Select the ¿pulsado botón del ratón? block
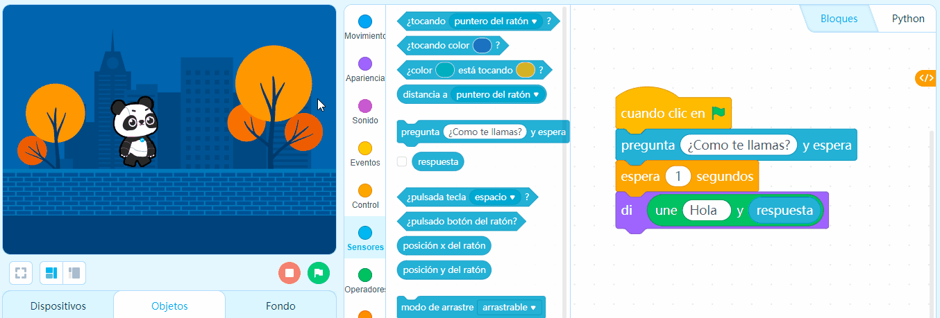This screenshot has height=318, width=940. [x=462, y=222]
